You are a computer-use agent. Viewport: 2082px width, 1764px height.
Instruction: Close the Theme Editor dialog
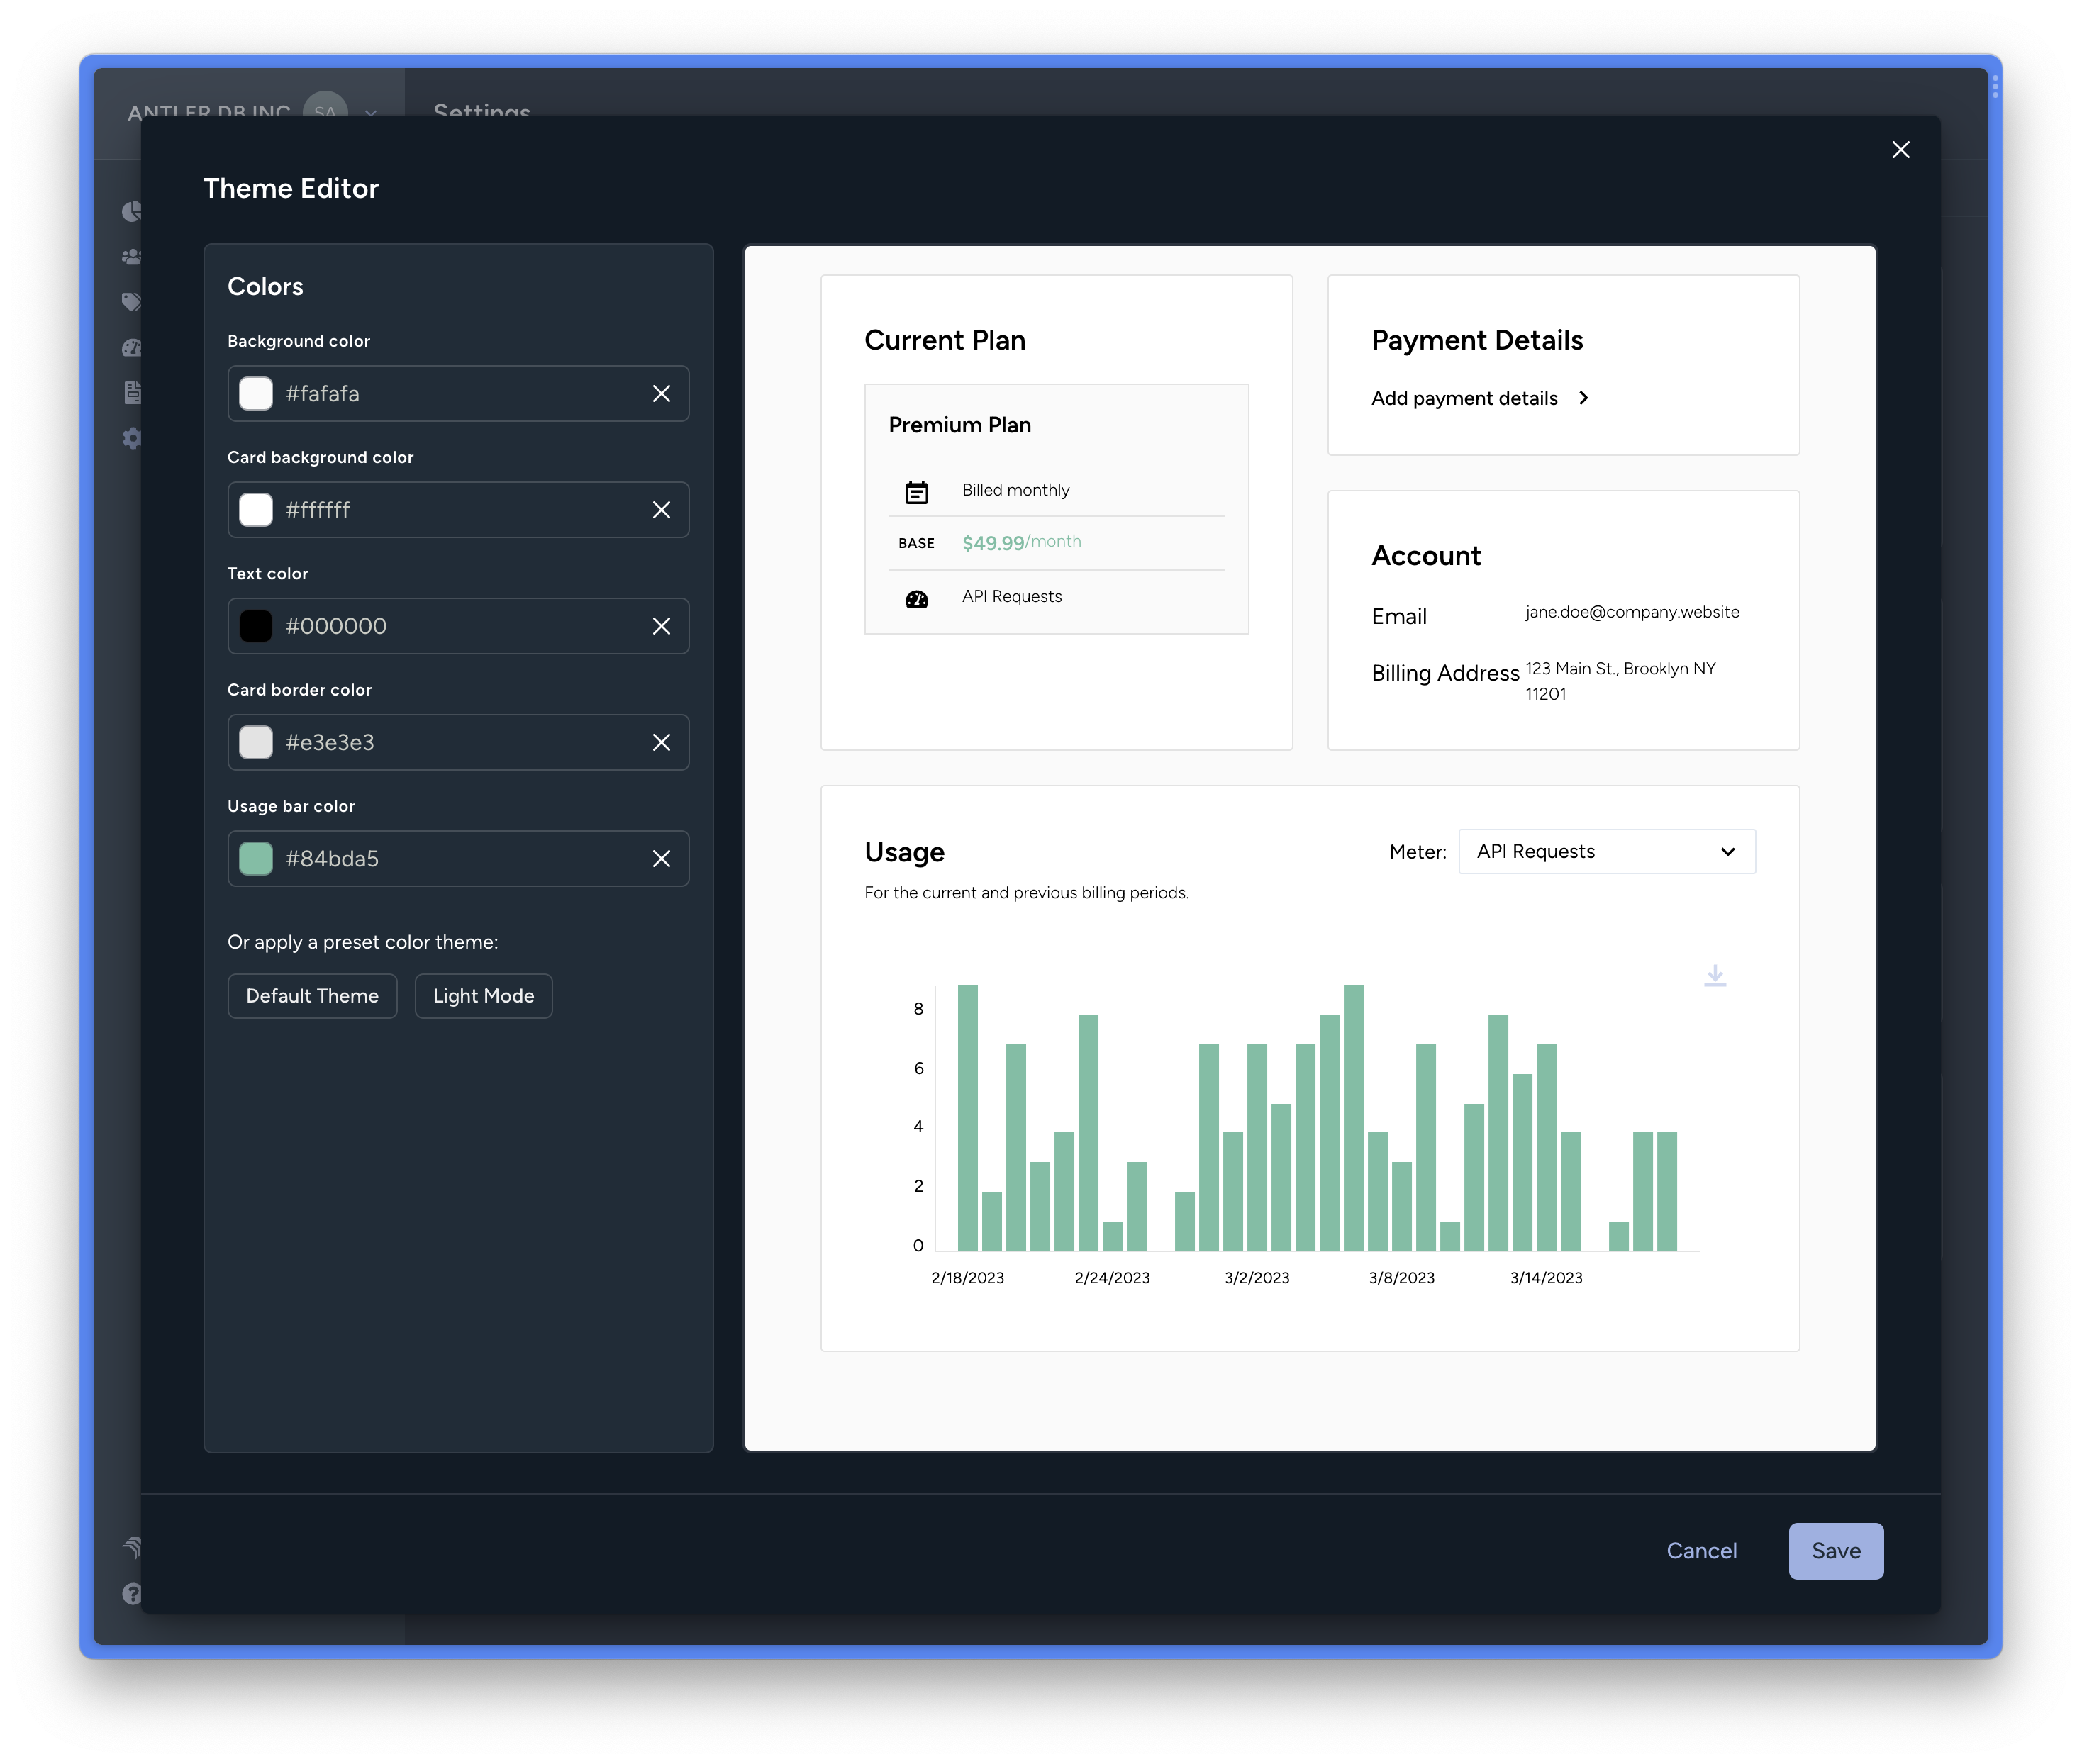coord(1901,150)
